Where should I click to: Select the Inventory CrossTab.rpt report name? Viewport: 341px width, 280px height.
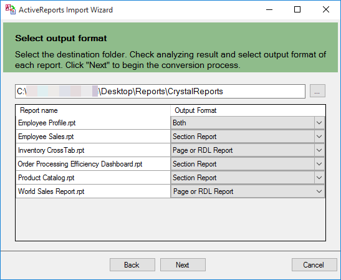click(x=51, y=150)
